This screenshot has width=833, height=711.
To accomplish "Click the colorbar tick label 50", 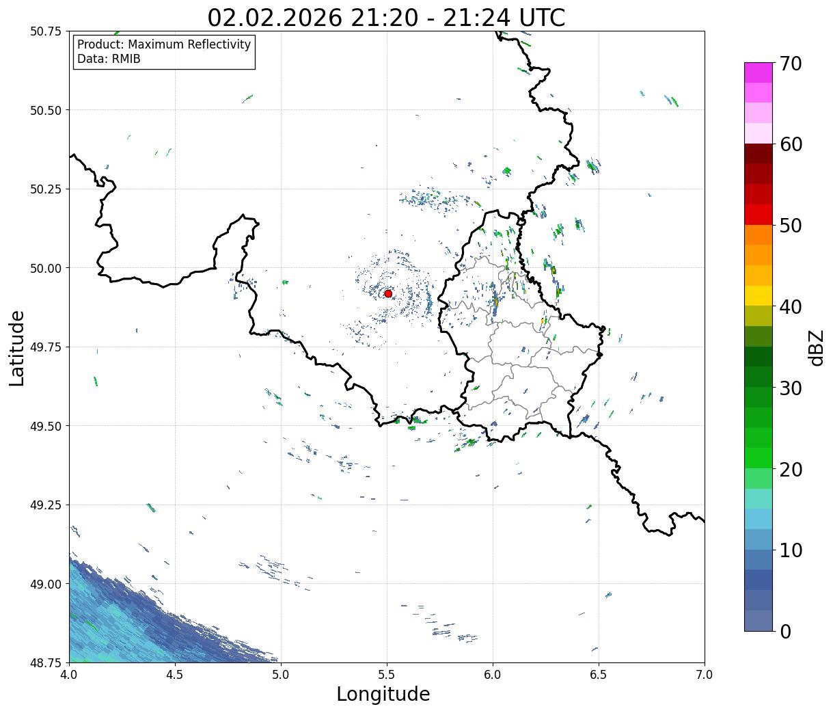I will [791, 226].
